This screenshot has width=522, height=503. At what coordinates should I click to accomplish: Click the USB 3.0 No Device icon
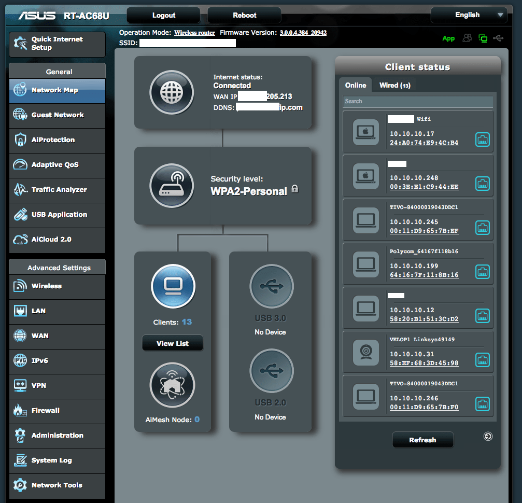tap(270, 286)
